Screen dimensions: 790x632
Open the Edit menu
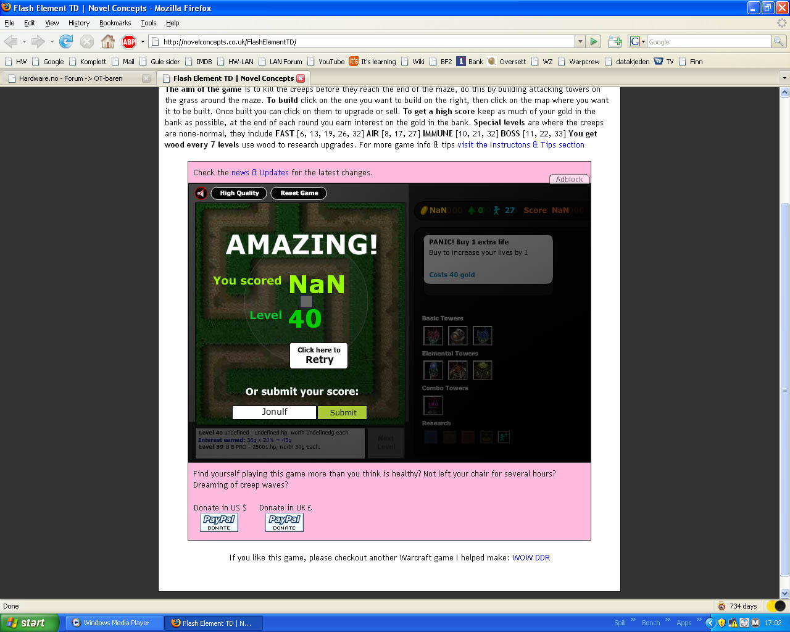pos(30,23)
